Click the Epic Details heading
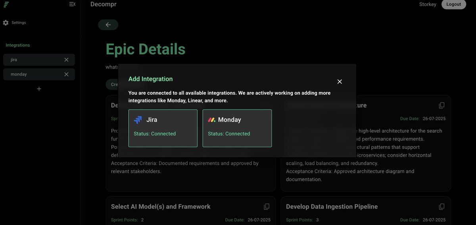This screenshot has width=476, height=225. coord(146,50)
